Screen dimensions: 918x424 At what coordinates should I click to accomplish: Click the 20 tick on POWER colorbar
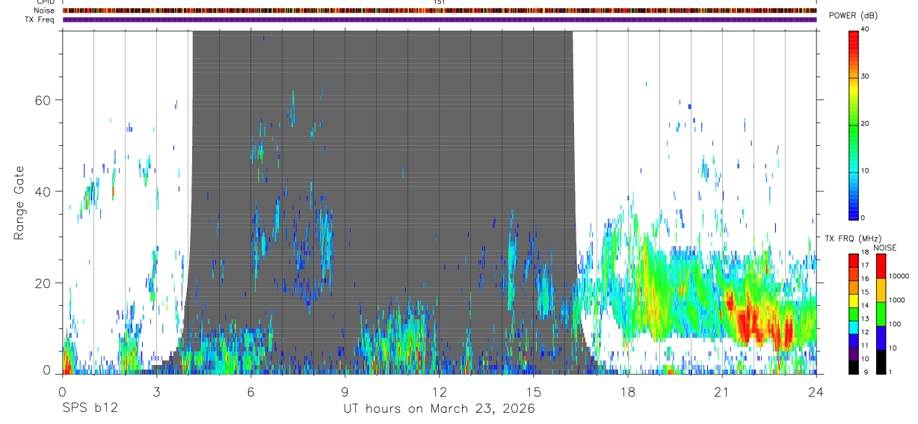(866, 123)
